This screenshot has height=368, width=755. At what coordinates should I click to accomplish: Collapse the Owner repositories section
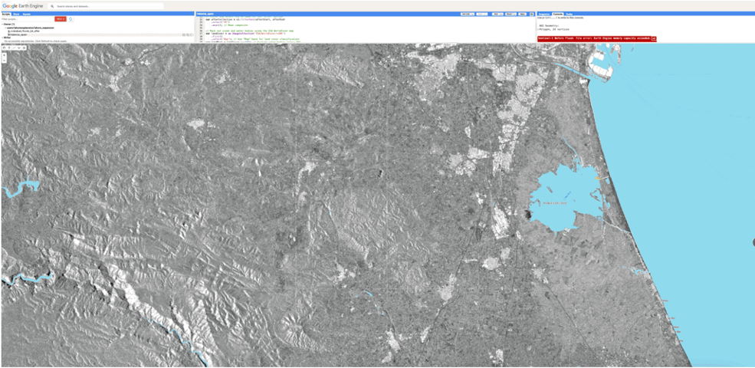point(3,25)
